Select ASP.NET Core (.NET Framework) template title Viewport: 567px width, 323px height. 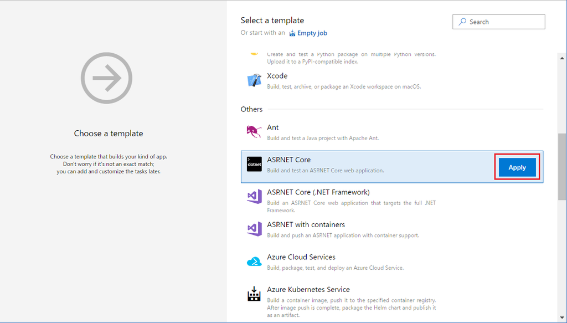tap(318, 192)
